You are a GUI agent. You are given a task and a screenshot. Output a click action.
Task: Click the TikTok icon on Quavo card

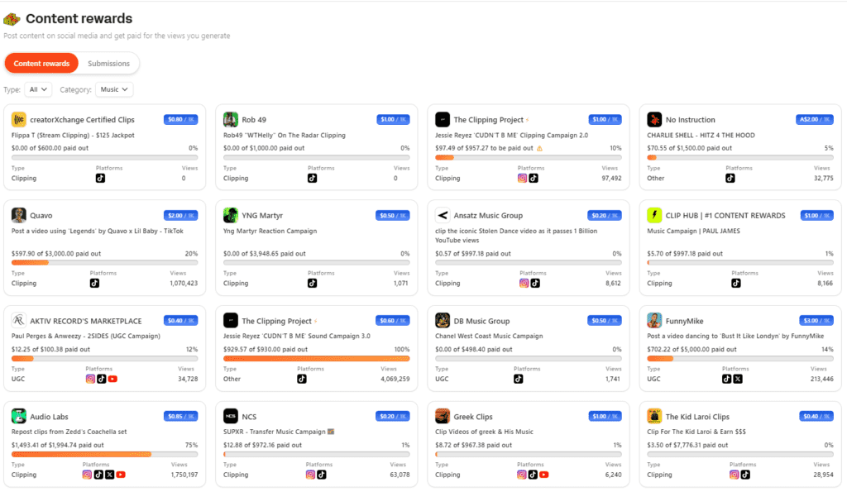94,283
